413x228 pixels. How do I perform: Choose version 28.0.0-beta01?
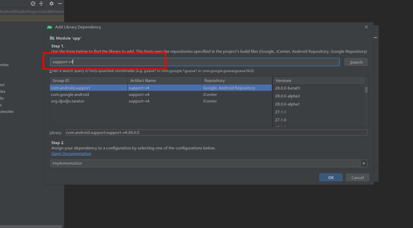288,88
